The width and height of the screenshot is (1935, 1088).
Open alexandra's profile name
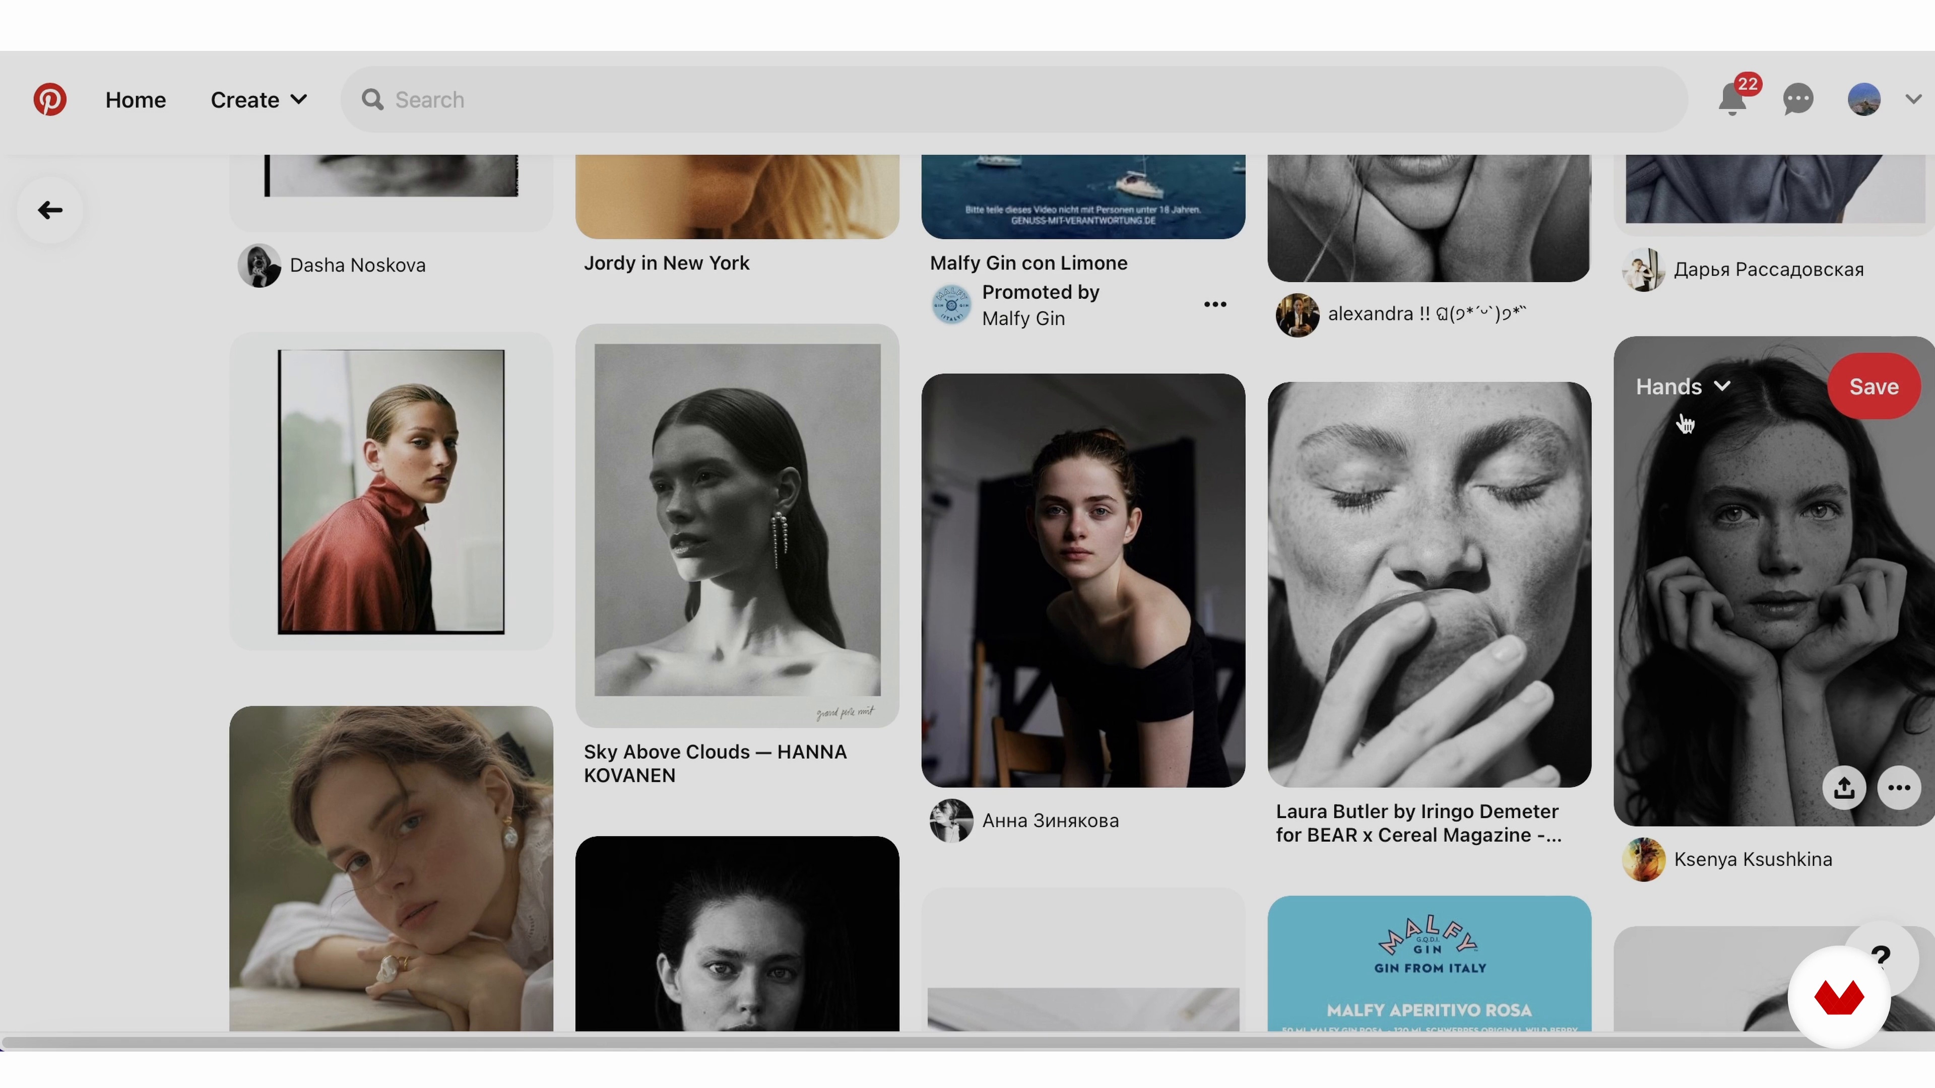[1427, 314]
